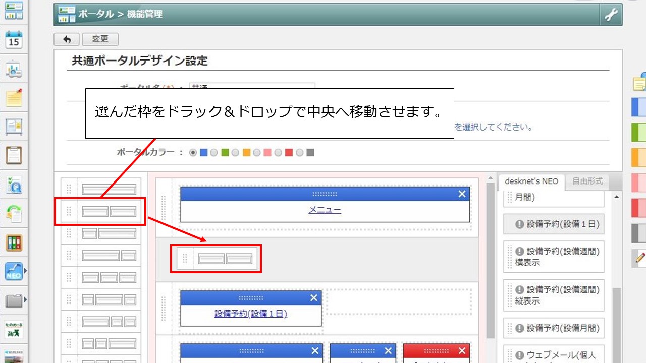Select the narrow-wide-narrow three-column layout template

coord(101,300)
